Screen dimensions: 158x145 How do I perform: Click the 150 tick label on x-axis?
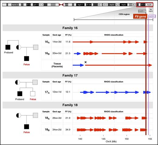(127, 139)
